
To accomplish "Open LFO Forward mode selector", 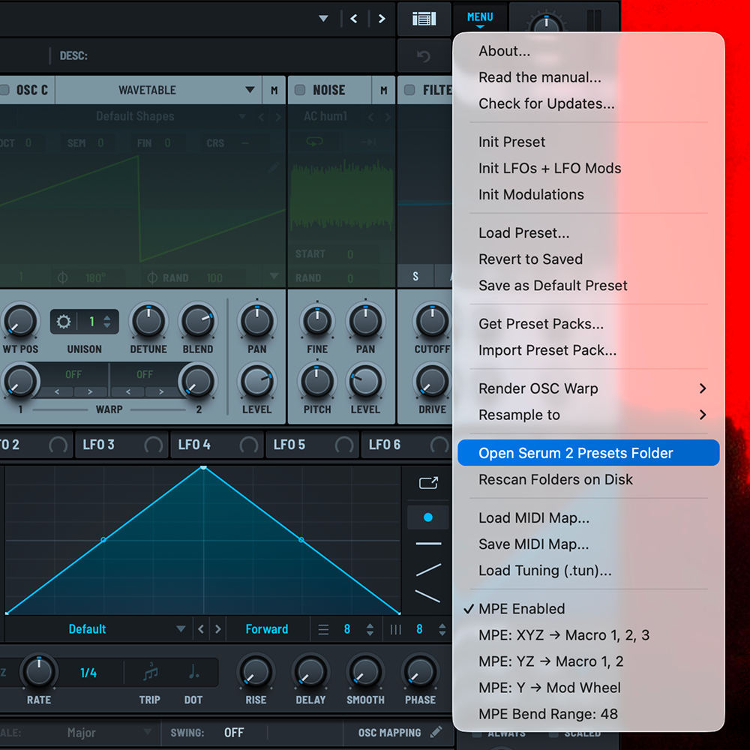I will click(x=267, y=629).
